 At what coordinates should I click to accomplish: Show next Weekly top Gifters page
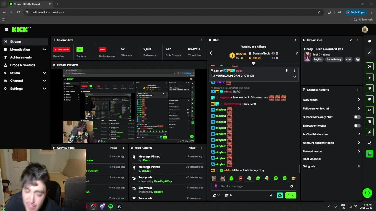pyautogui.click(x=296, y=53)
